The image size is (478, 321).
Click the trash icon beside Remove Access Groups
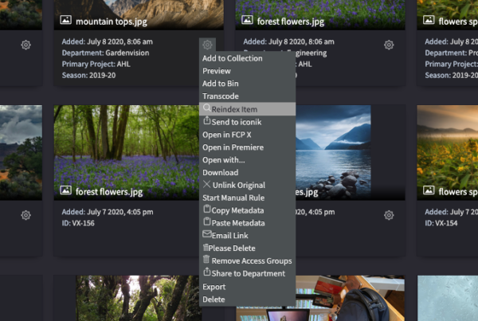click(207, 260)
